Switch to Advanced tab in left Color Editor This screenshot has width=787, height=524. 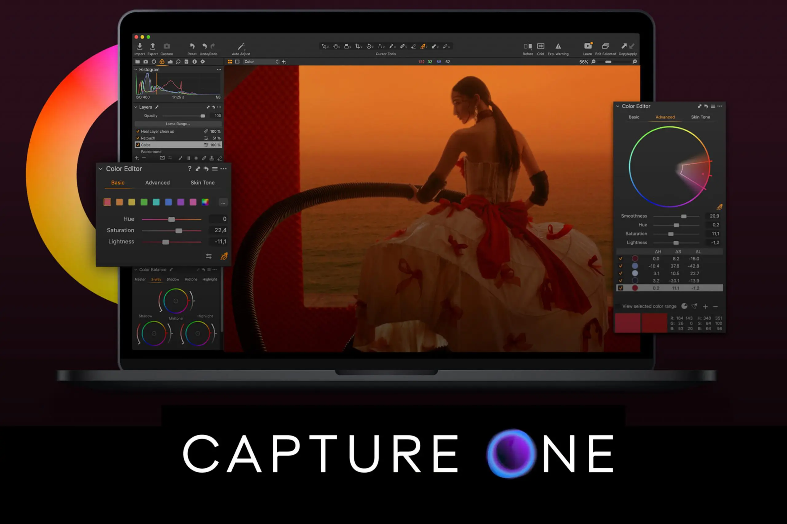point(157,183)
